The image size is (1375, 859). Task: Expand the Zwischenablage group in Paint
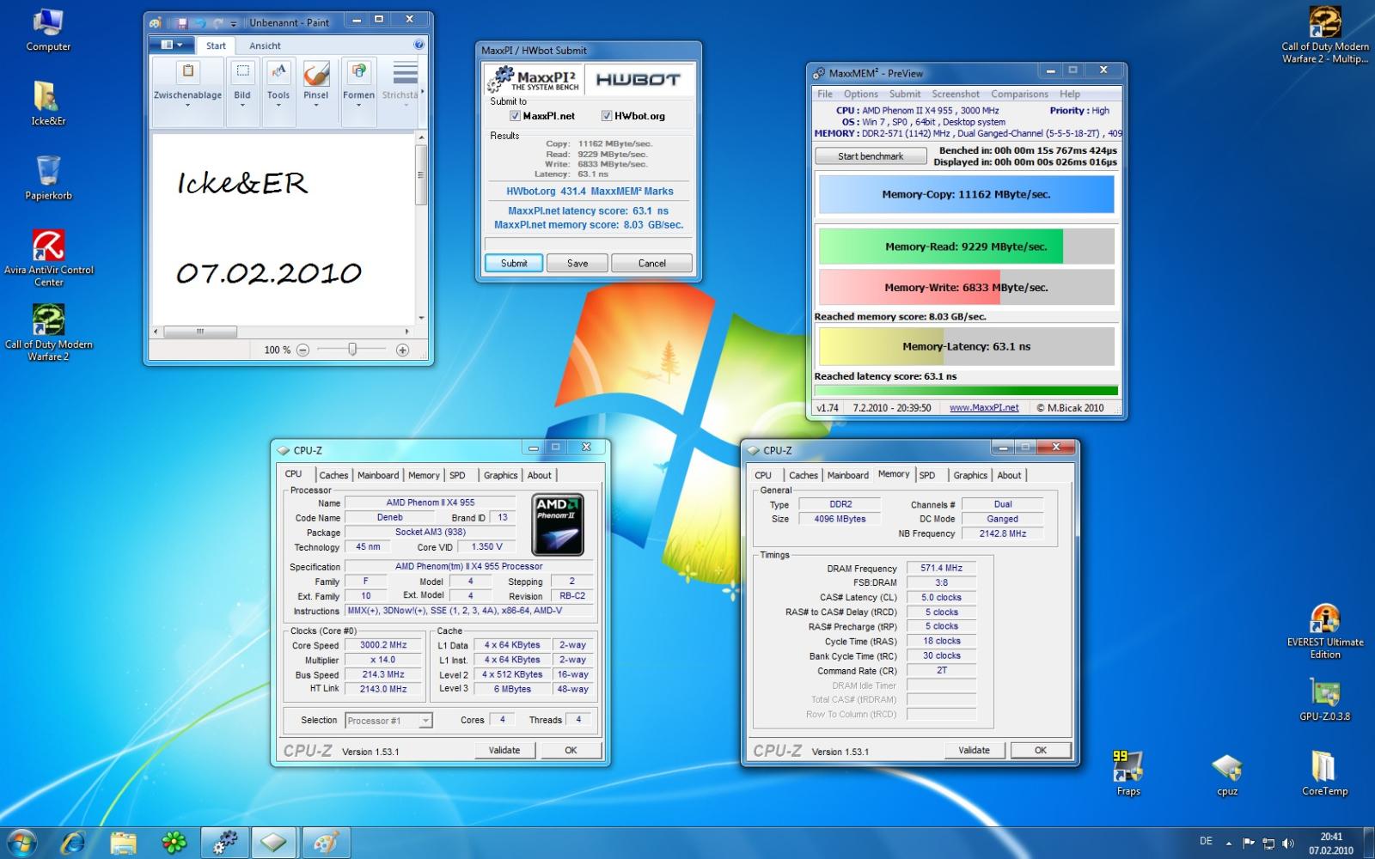tap(187, 92)
